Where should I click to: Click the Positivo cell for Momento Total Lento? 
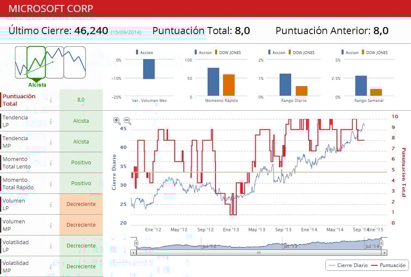[x=81, y=163]
